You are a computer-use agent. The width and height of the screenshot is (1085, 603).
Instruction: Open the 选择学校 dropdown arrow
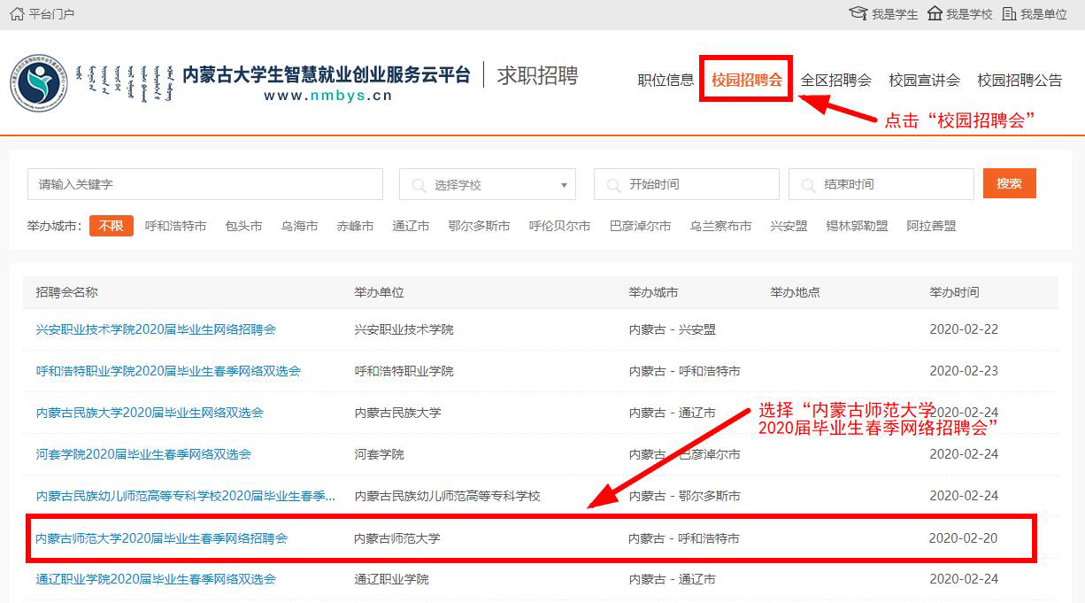564,185
